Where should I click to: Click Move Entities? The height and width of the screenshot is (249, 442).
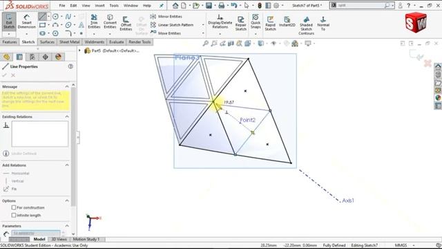coord(166,33)
